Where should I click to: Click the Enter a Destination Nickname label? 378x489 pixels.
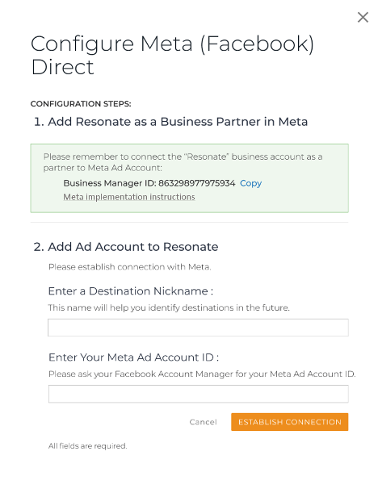(131, 291)
